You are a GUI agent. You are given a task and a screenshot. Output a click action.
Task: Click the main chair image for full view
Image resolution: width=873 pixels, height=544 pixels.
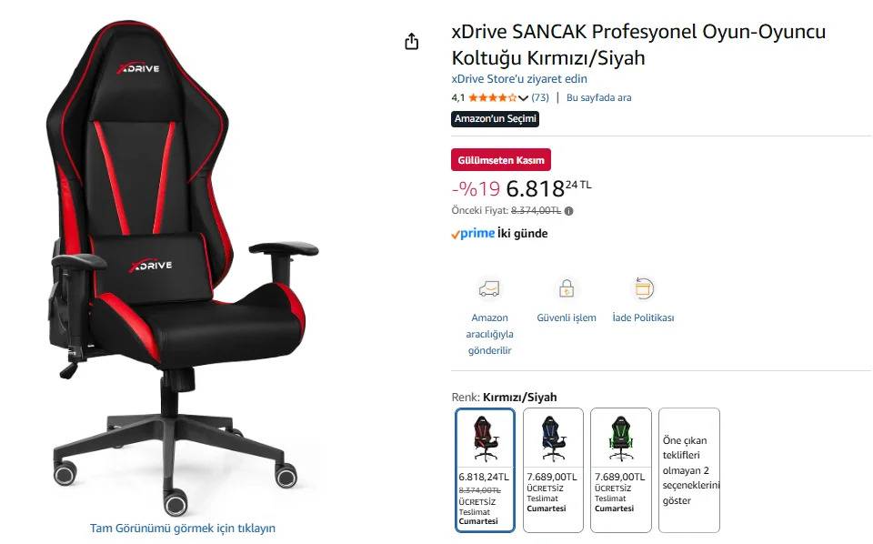coord(183,267)
